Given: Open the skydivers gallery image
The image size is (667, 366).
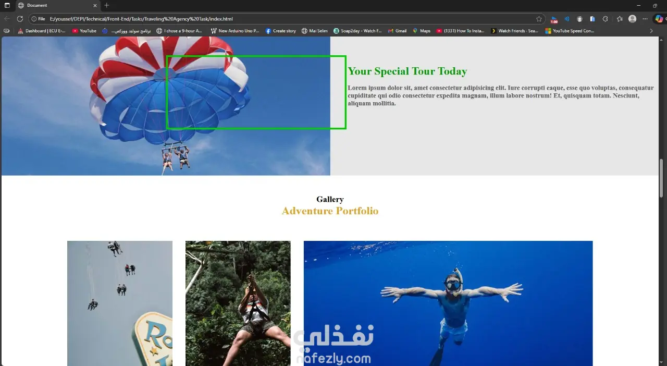Looking at the screenshot, I should coord(120,303).
